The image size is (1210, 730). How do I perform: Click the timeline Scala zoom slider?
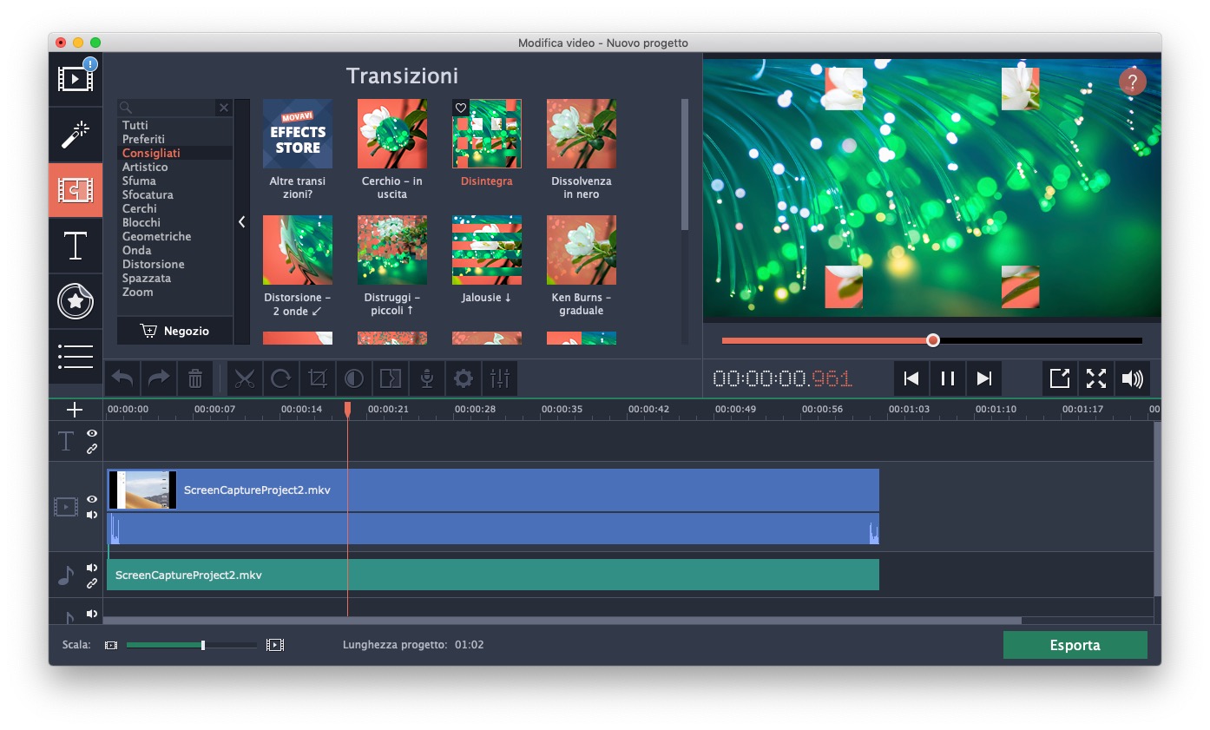pos(191,645)
